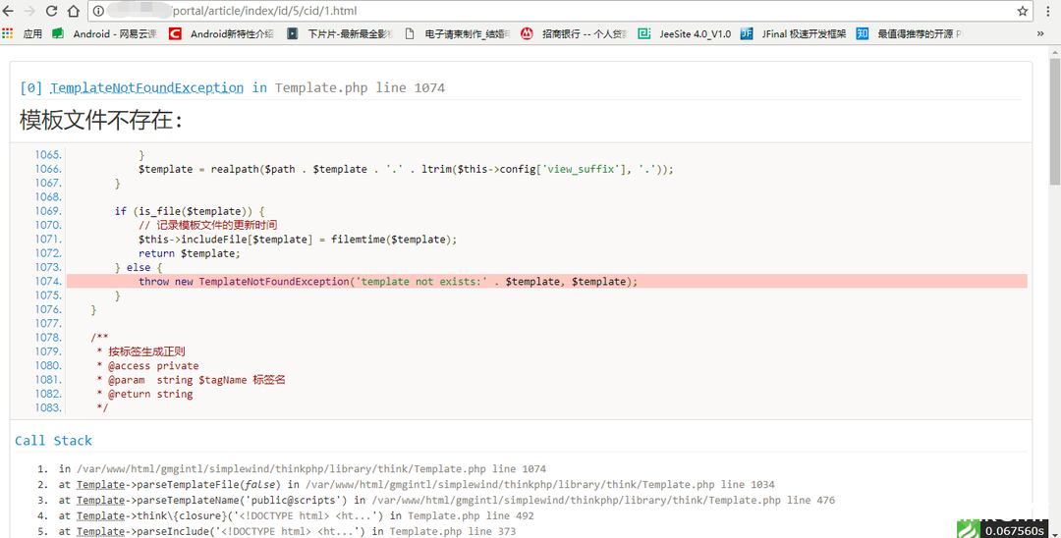Image resolution: width=1061 pixels, height=538 pixels.
Task: Click the green ThinkPHP trace logo
Action: pyautogui.click(x=969, y=529)
